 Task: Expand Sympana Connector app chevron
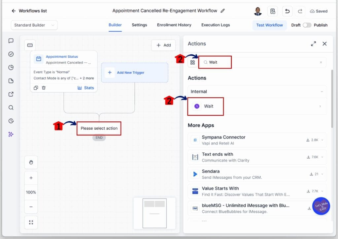tap(322, 140)
